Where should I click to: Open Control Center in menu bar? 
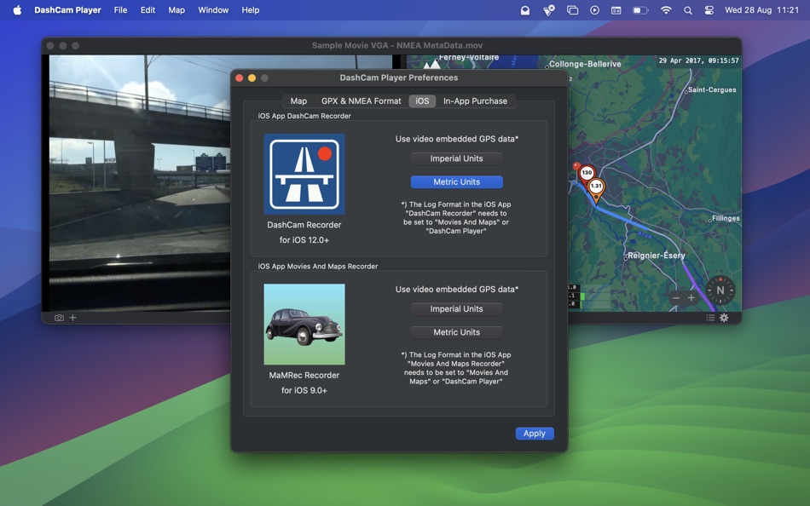tap(709, 10)
